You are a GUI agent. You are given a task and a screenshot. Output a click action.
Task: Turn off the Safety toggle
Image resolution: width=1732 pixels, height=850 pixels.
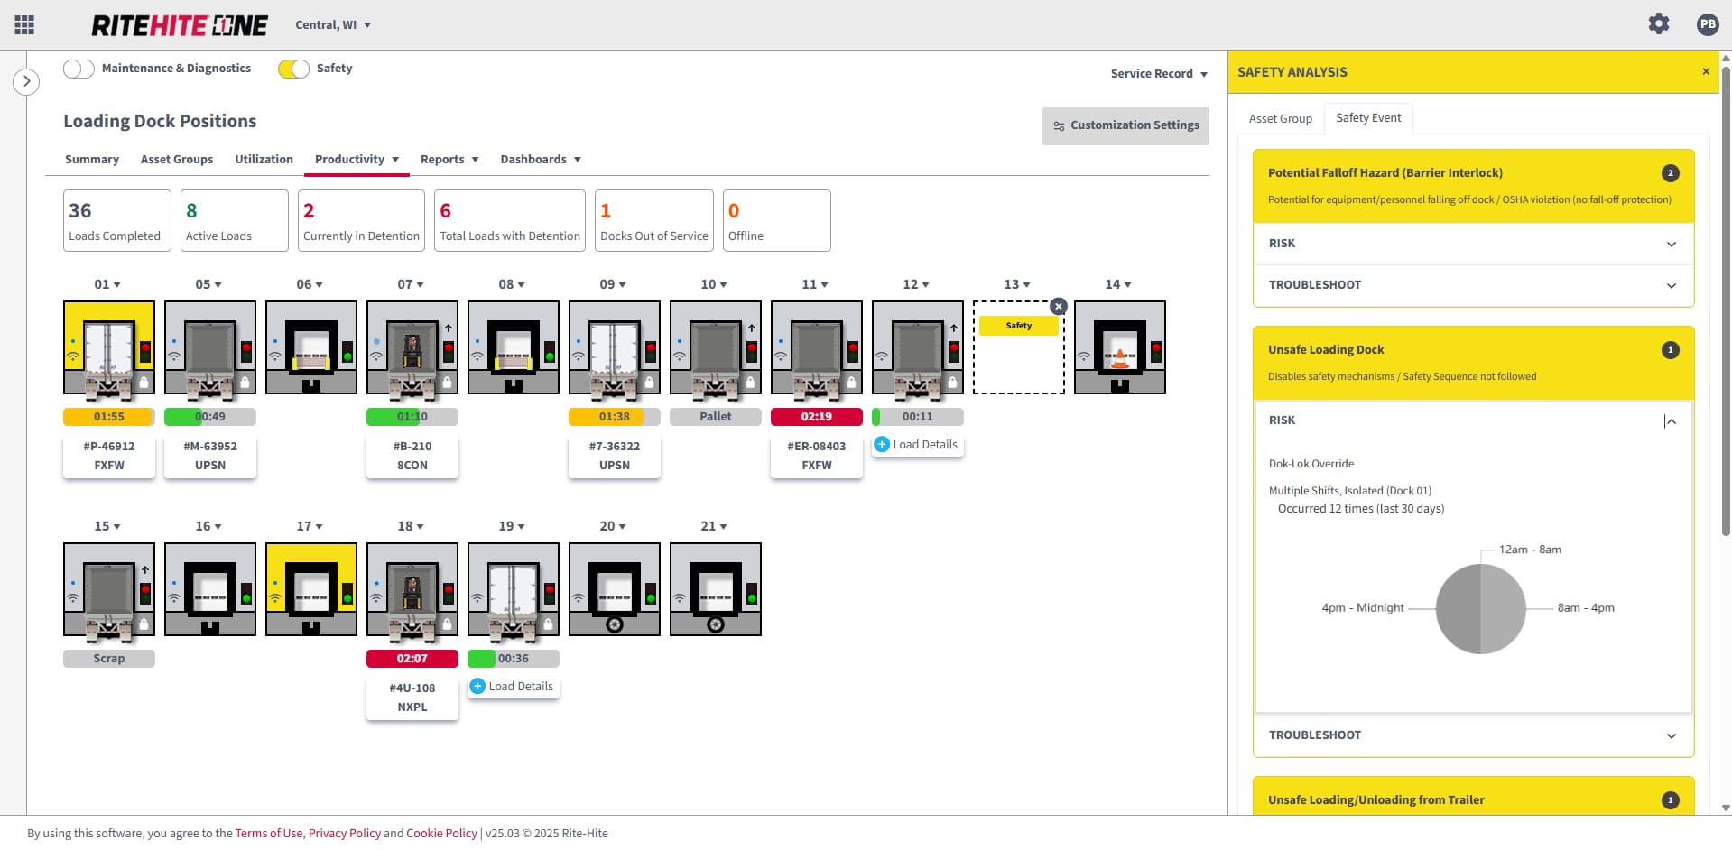[x=293, y=69]
